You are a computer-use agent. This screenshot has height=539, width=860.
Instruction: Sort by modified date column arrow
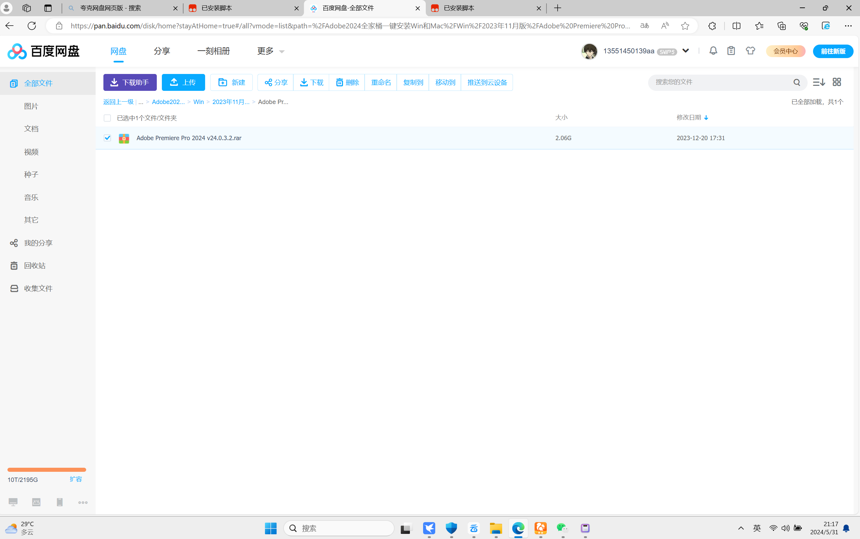(706, 118)
